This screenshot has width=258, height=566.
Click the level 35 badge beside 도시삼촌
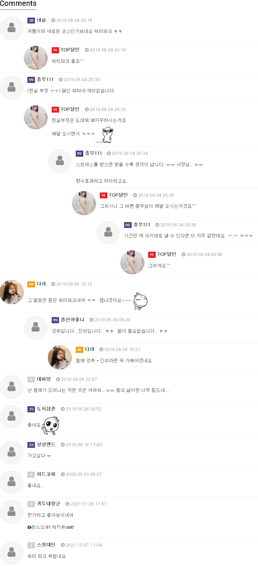pyautogui.click(x=31, y=409)
